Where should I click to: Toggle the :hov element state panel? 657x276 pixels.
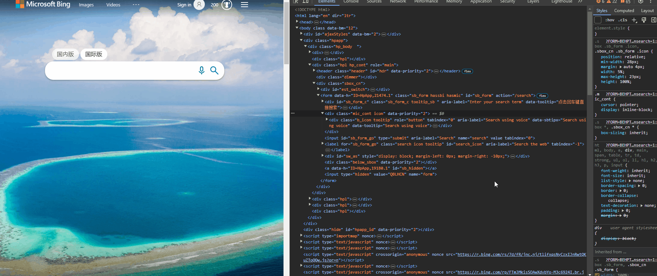pos(610,20)
